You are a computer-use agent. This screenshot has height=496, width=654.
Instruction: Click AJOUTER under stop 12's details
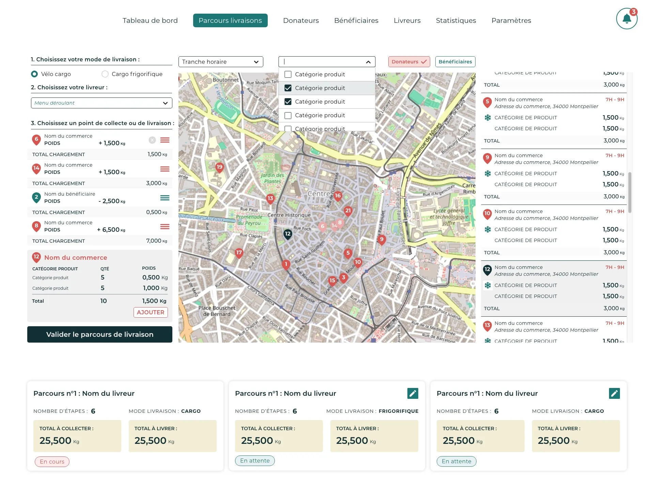(150, 312)
